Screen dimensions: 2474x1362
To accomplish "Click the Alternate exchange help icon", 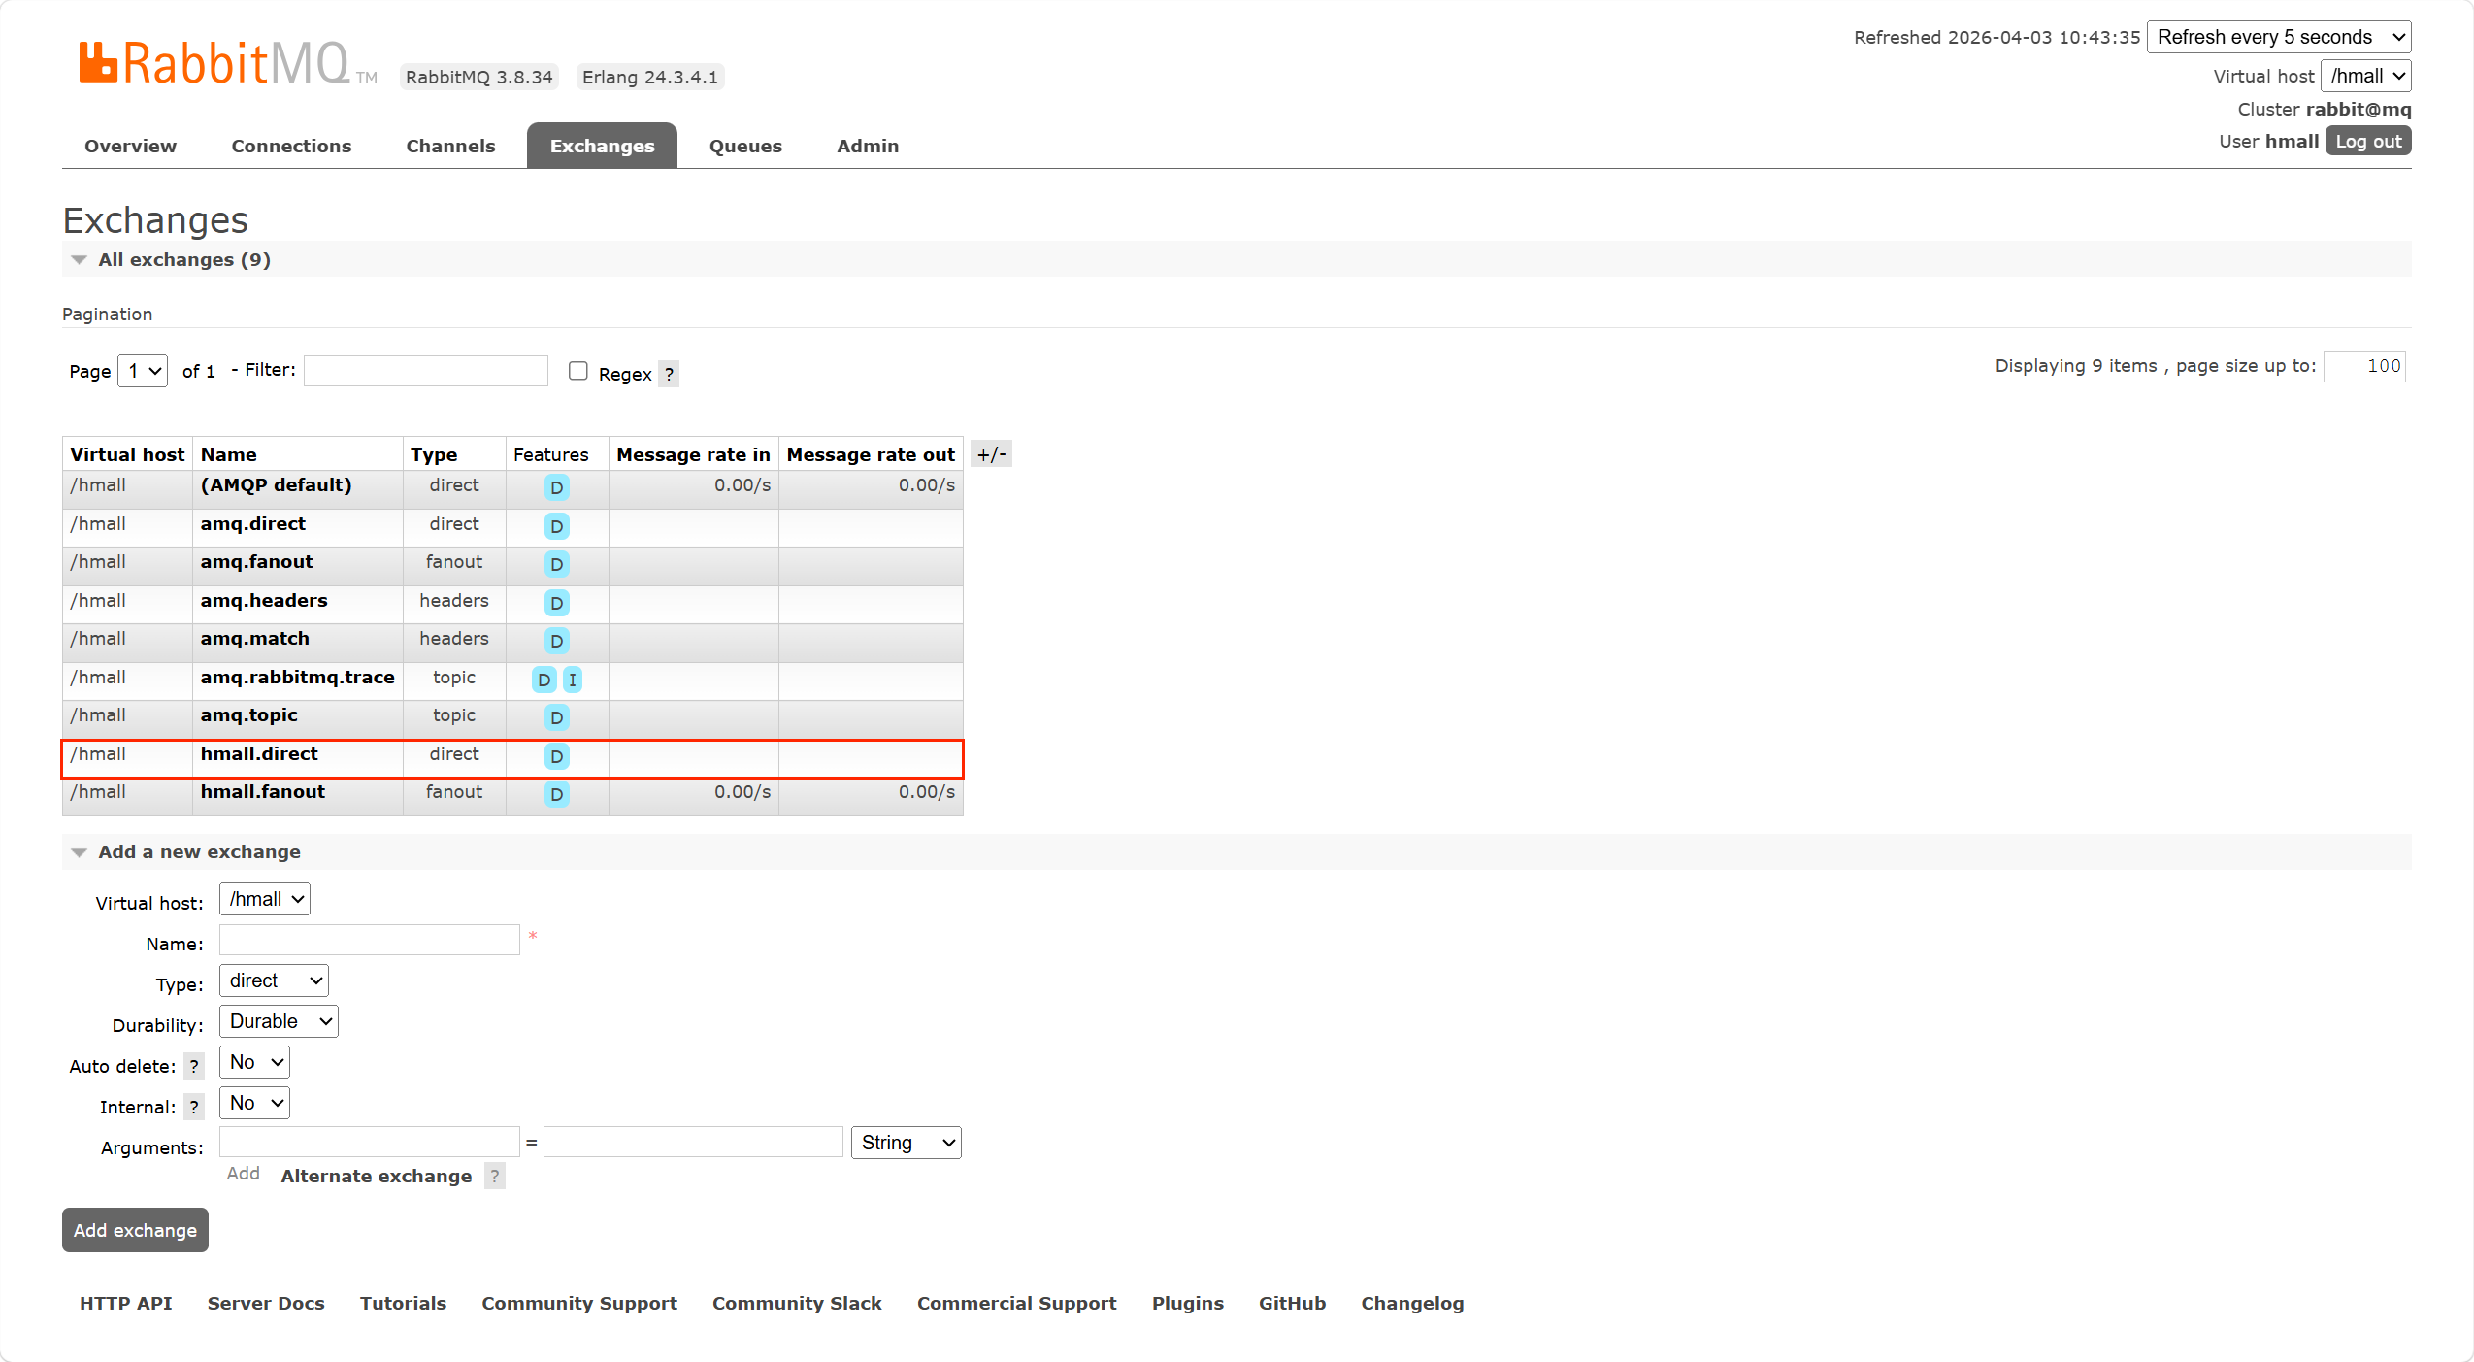I will click(x=495, y=1176).
